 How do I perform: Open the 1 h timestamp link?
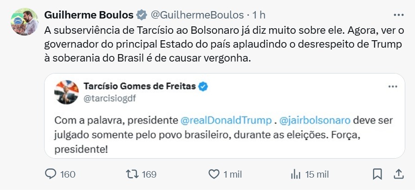(x=259, y=15)
